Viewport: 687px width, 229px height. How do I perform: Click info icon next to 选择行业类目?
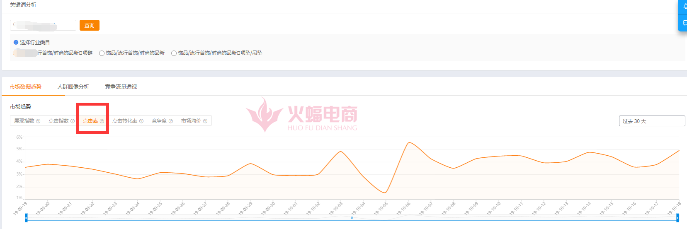point(16,43)
